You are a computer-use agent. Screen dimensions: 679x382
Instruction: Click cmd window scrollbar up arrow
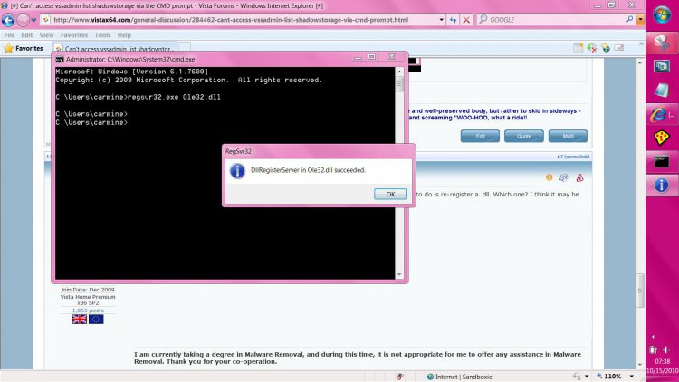(x=399, y=72)
